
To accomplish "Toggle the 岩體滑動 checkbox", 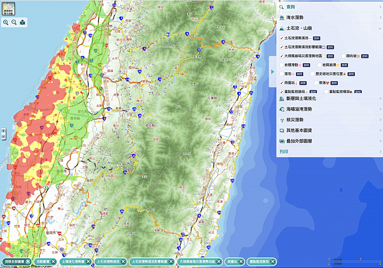I will pyautogui.click(x=282, y=65).
